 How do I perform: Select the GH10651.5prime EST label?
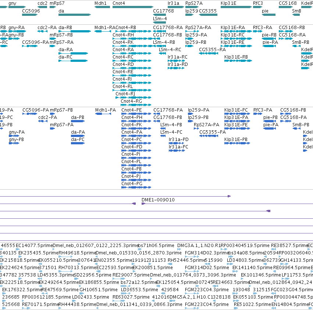point(99,290)
